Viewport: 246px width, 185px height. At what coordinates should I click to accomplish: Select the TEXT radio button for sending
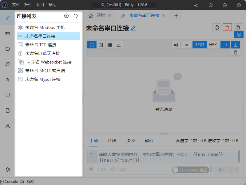(x=91, y=169)
